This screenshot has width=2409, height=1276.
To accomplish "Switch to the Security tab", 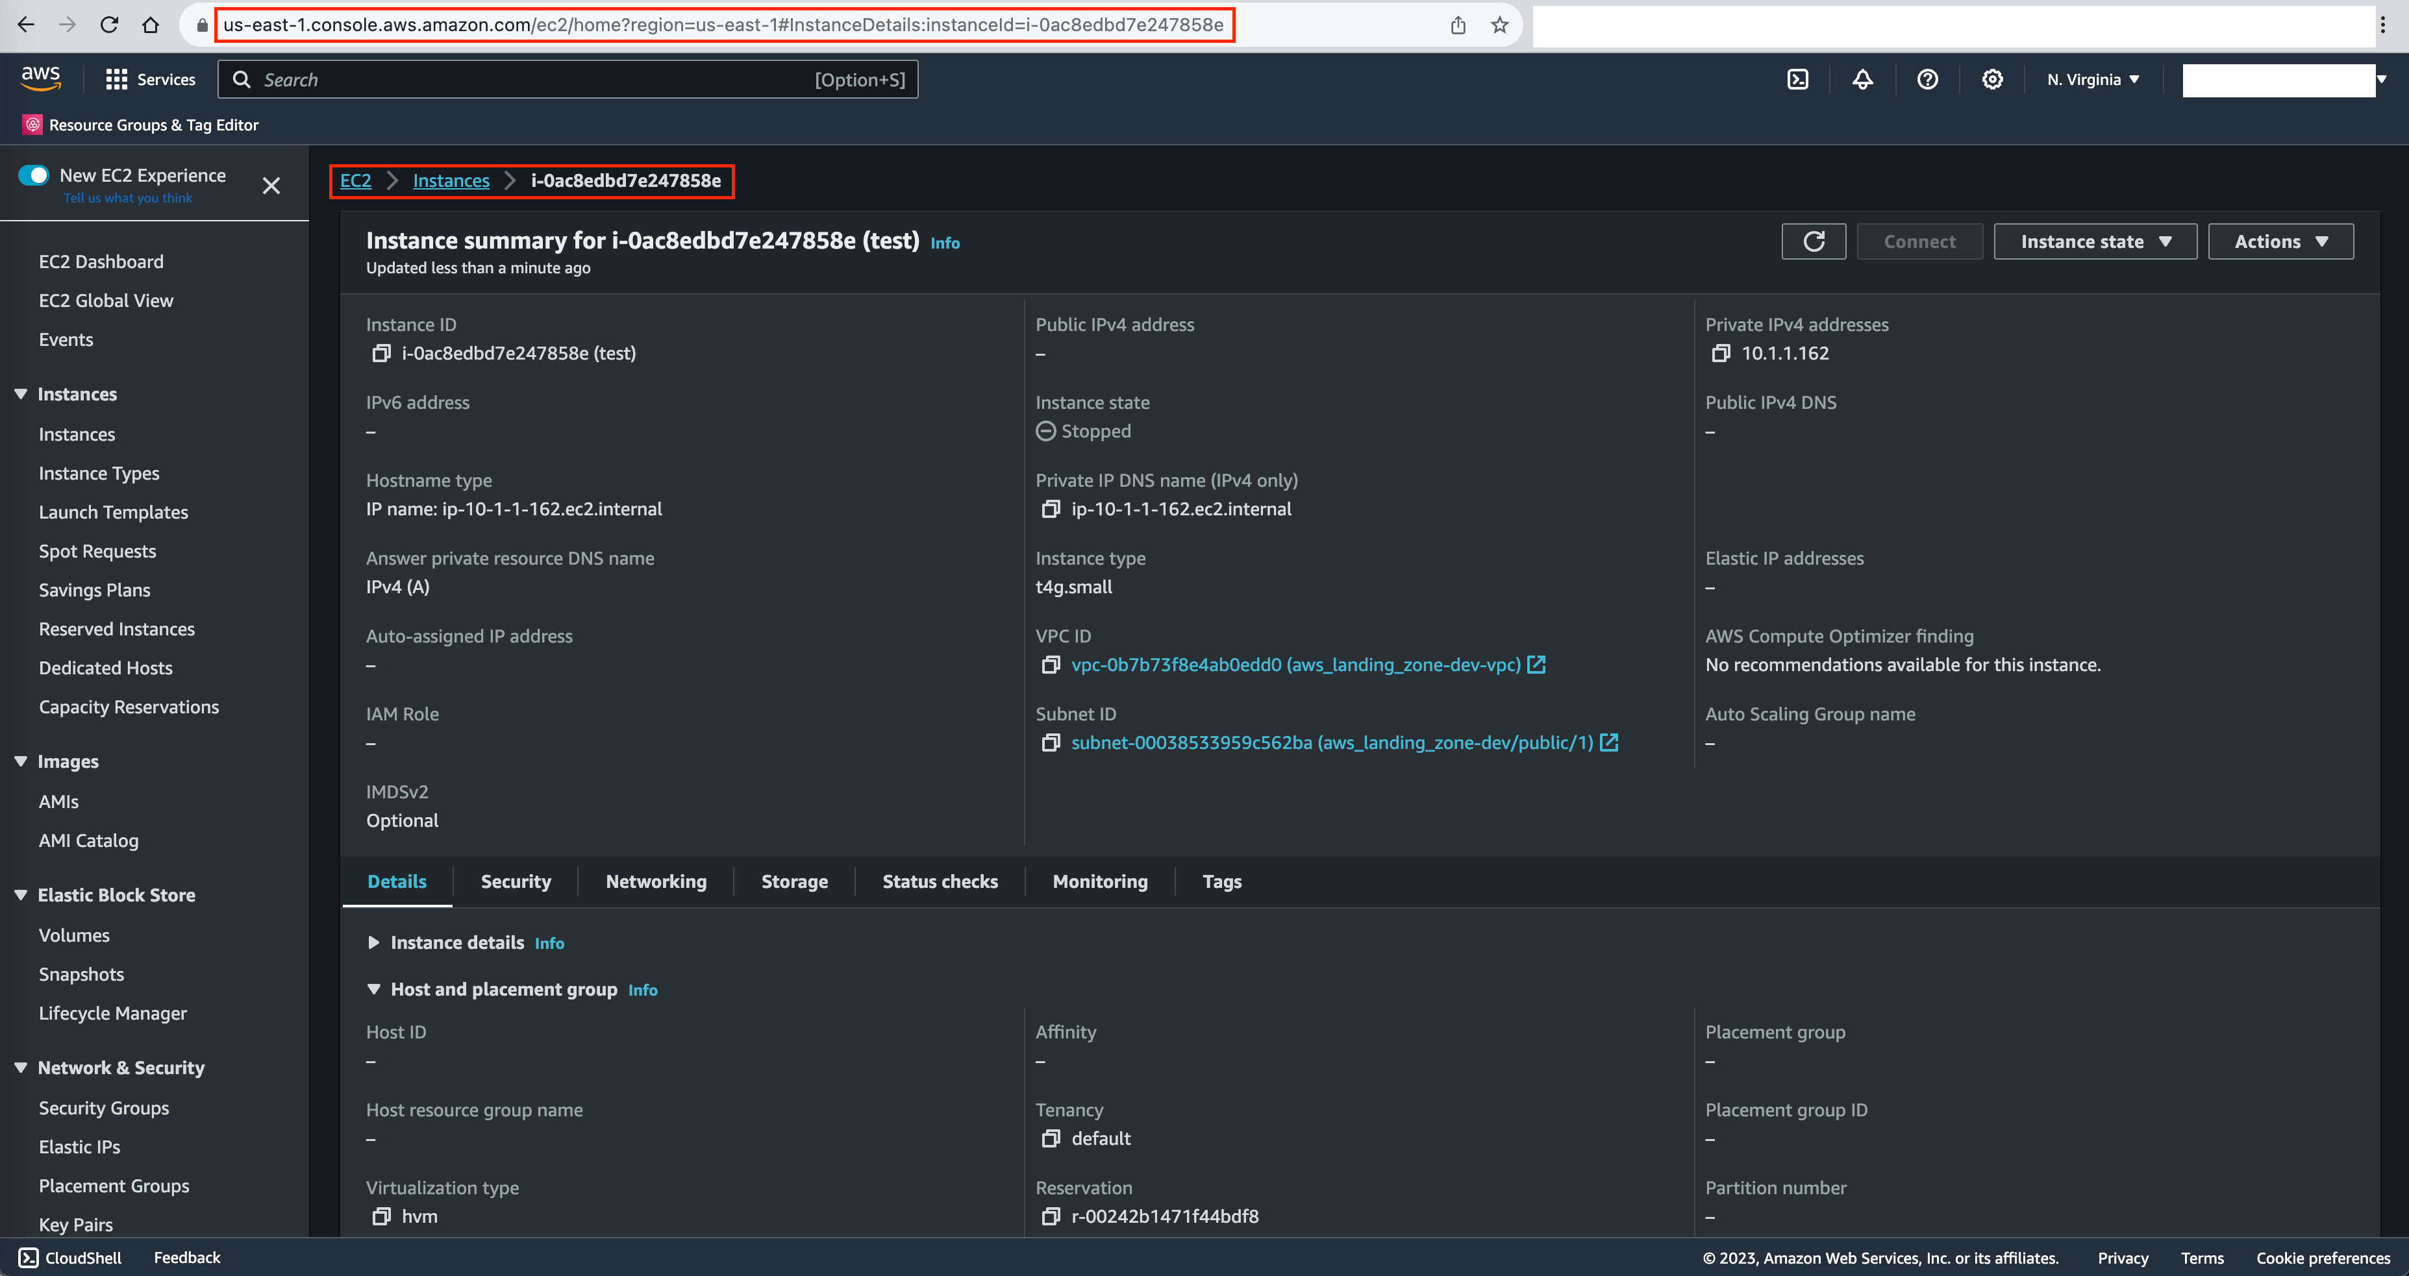I will pos(516,881).
